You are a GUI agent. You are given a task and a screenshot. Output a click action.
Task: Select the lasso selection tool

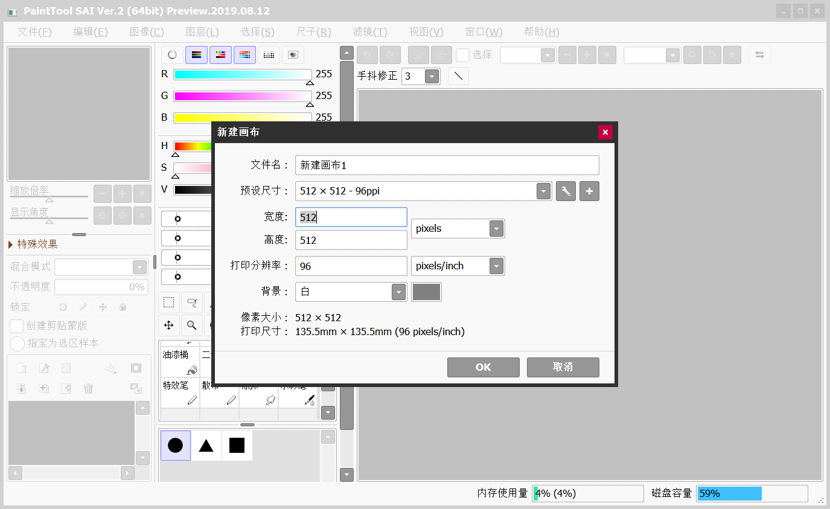click(x=192, y=303)
